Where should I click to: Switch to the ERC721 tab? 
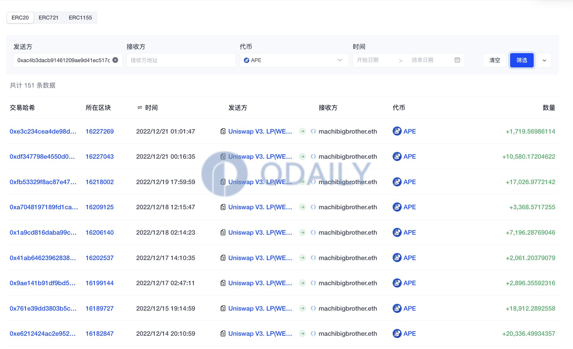[x=49, y=18]
